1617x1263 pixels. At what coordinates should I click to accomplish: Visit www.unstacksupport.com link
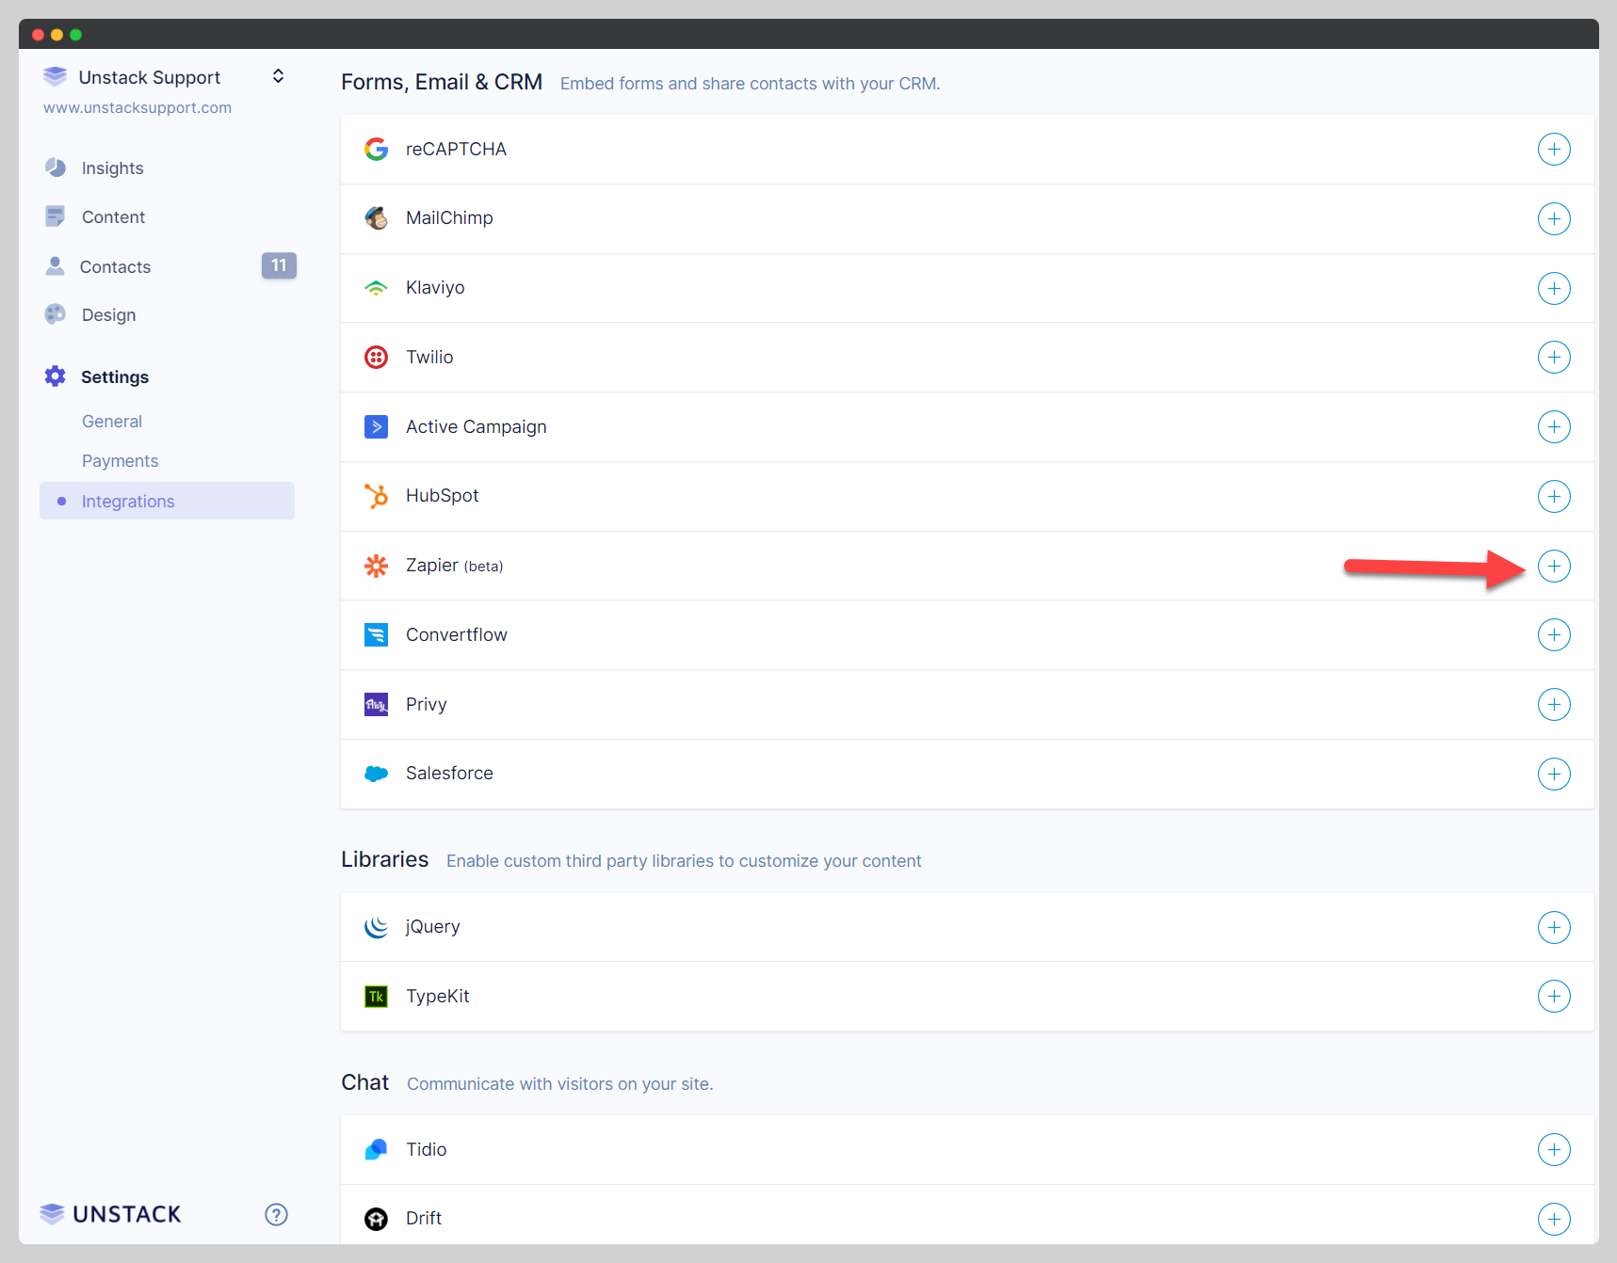pos(137,107)
